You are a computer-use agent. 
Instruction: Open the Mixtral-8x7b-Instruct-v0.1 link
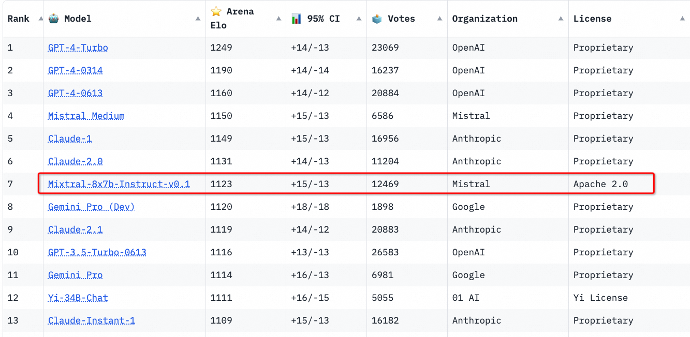(119, 184)
